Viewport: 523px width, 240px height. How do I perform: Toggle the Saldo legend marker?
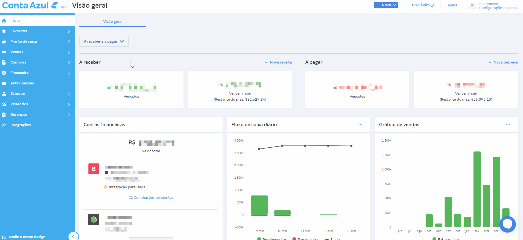point(327,239)
